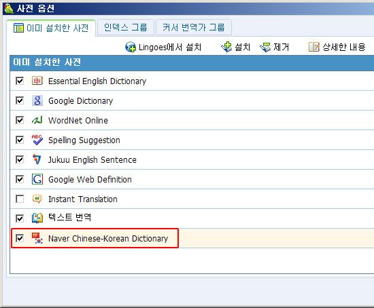Toggle Jukuu English Sentence checkbox
Screen dimensions: 374x308
pos(20,159)
